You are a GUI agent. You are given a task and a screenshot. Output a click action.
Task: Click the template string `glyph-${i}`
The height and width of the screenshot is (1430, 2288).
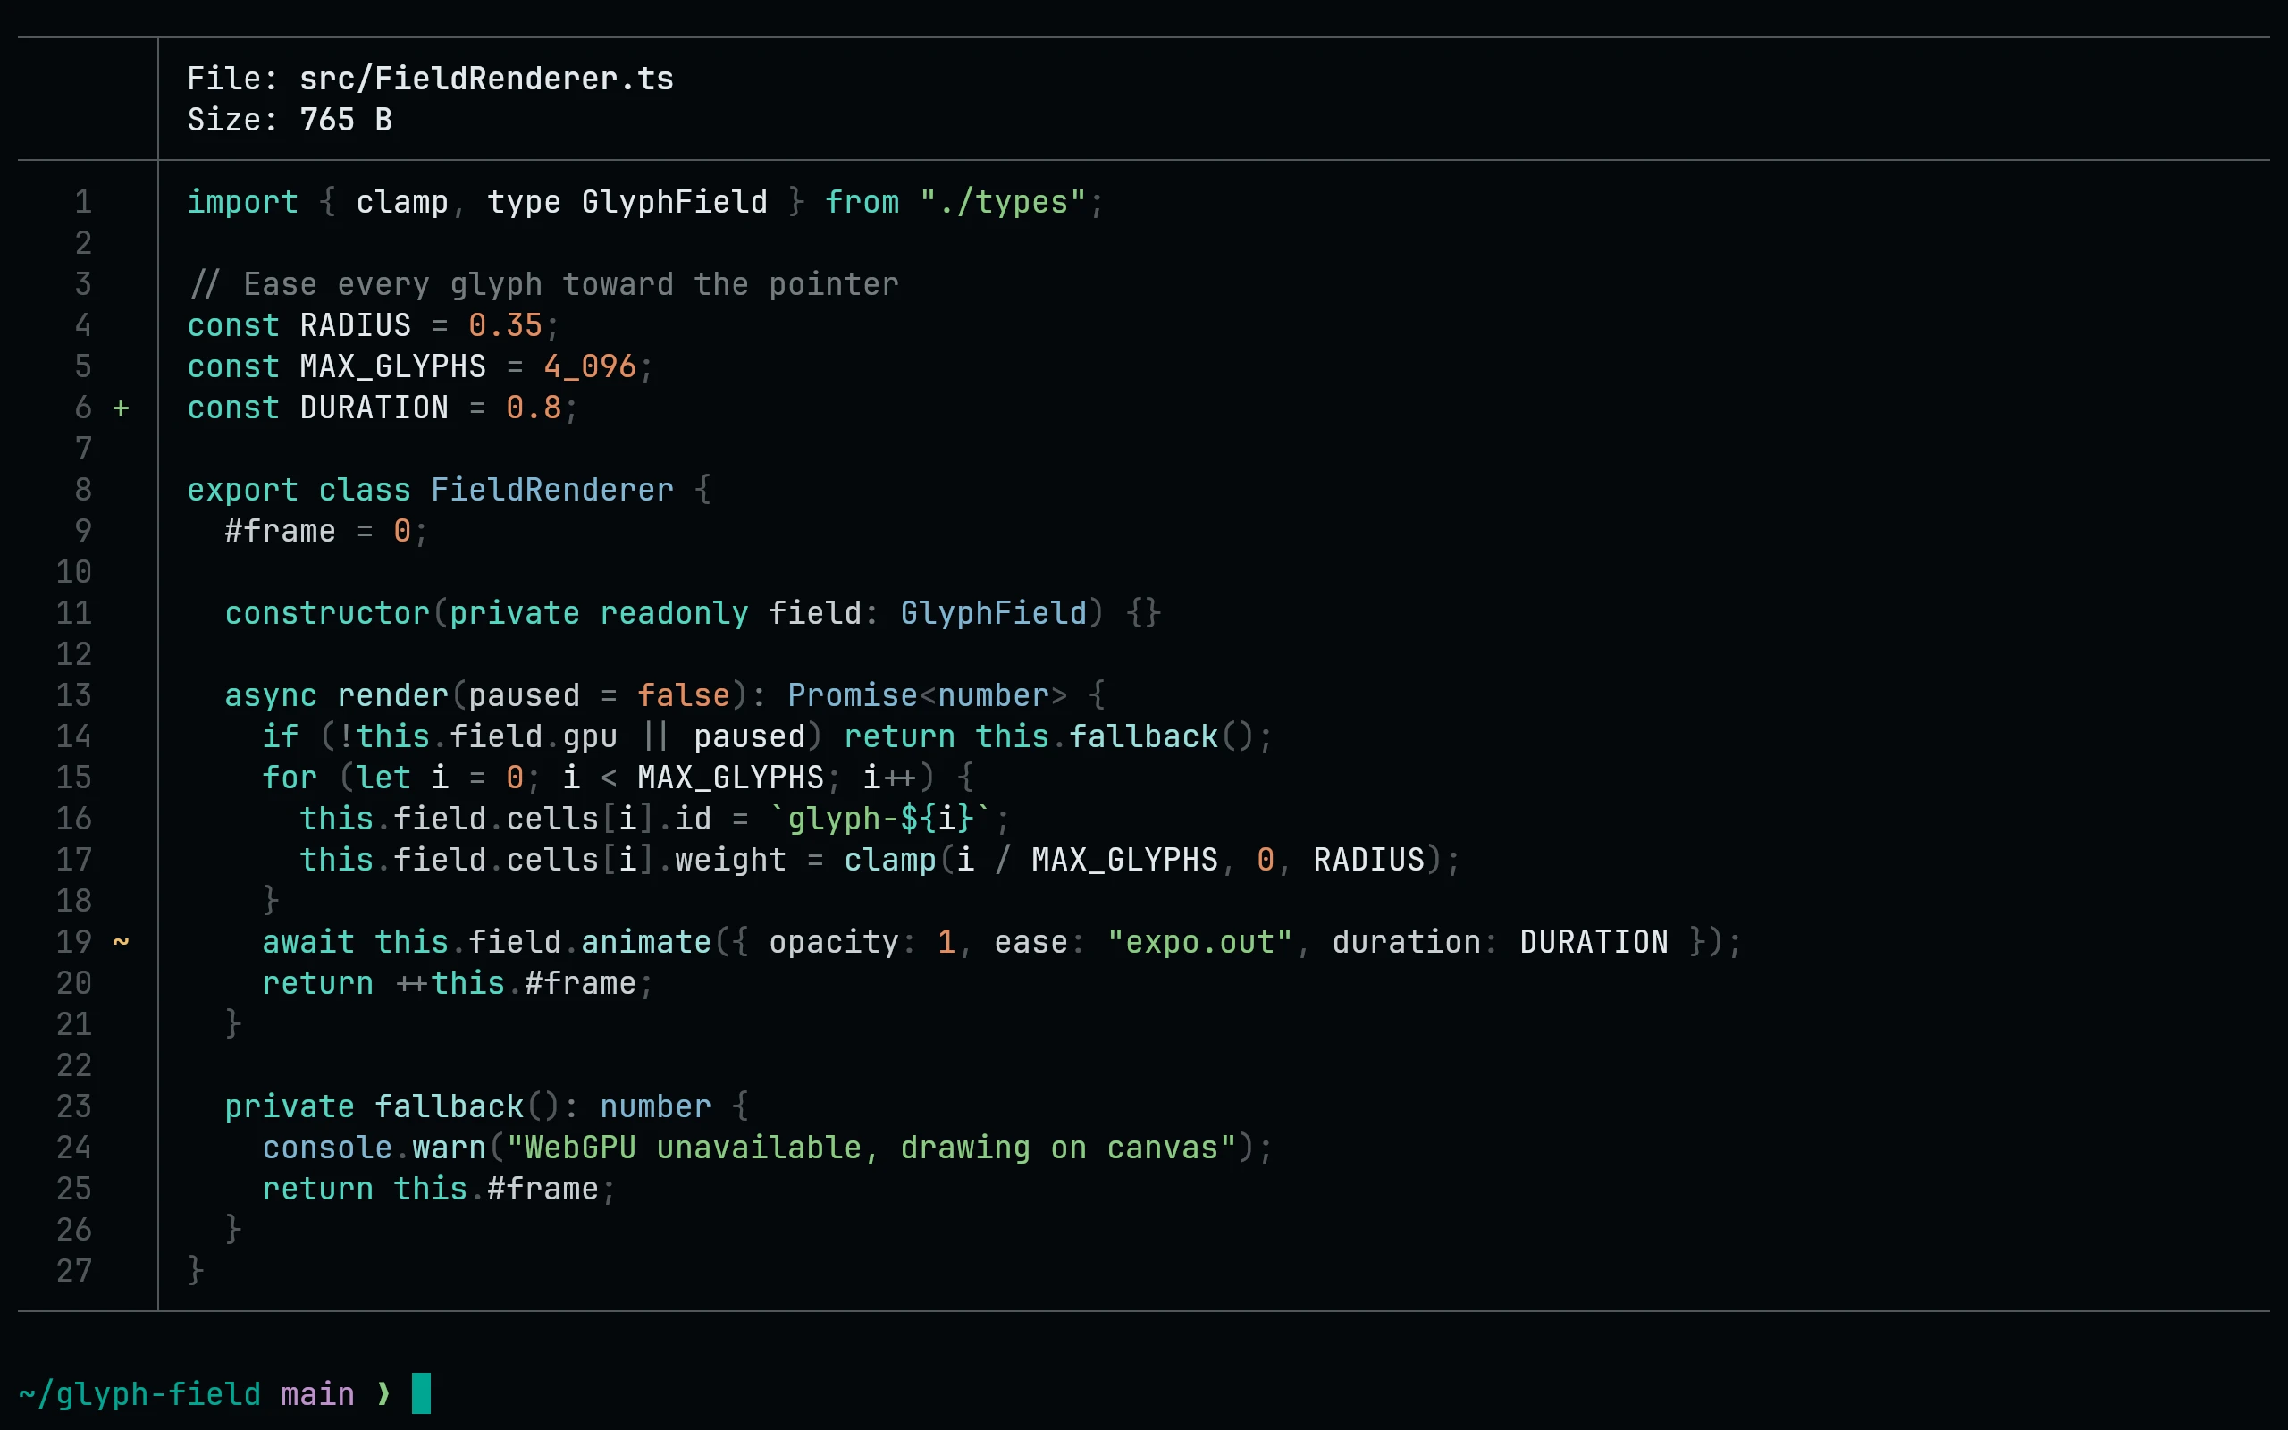(x=880, y=819)
